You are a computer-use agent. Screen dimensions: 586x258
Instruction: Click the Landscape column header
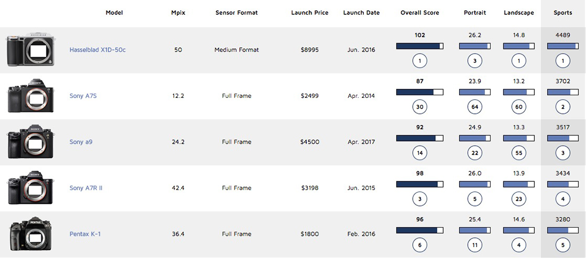518,13
